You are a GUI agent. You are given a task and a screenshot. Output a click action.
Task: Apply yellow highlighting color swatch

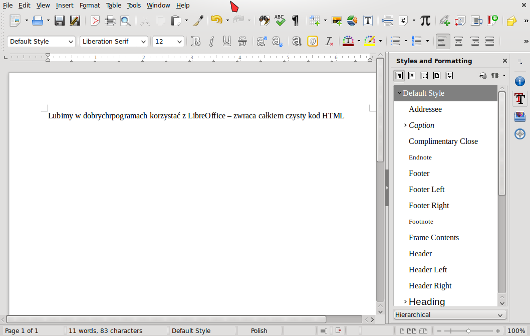370,41
